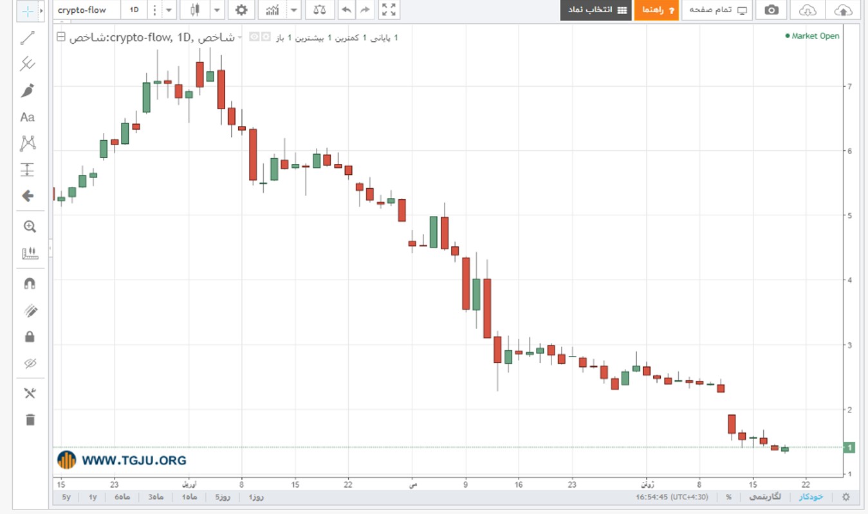Screen dimensions: 868x514
Task: Toggle magnet mode for drawings
Action: click(30, 283)
